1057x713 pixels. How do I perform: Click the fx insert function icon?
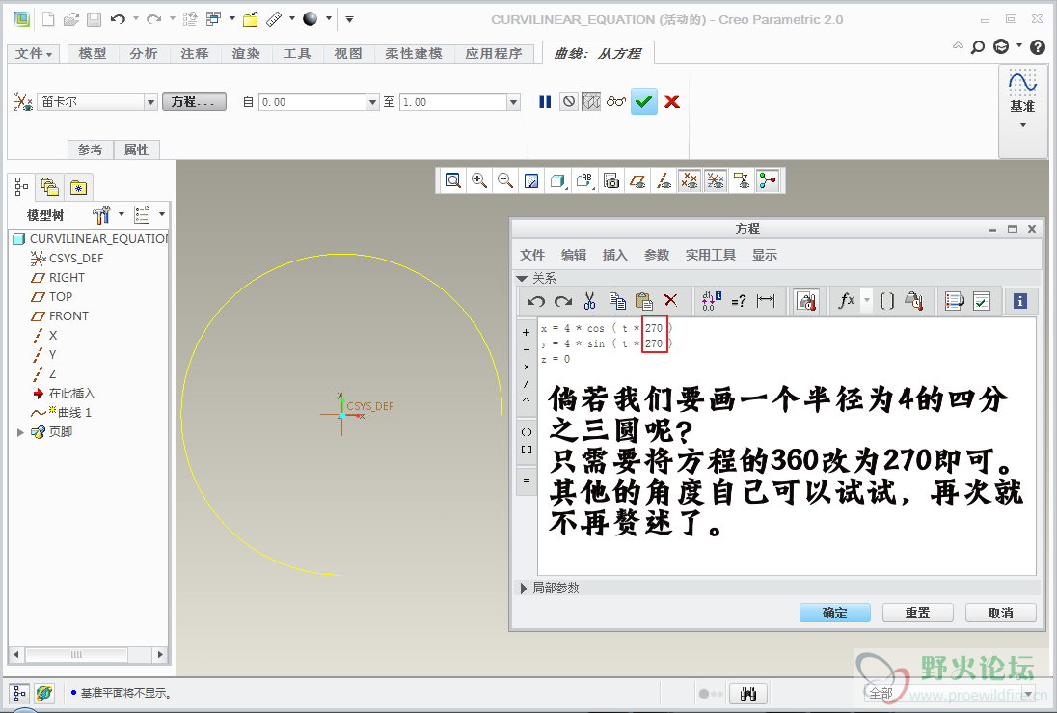847,300
